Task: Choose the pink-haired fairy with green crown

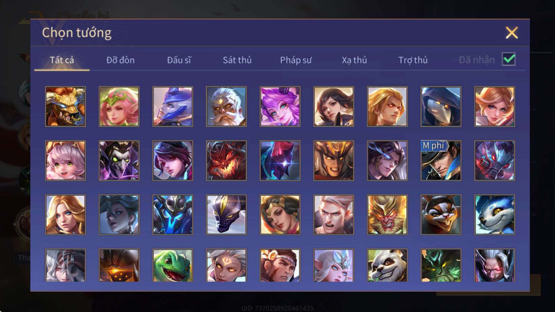Action: click(119, 106)
